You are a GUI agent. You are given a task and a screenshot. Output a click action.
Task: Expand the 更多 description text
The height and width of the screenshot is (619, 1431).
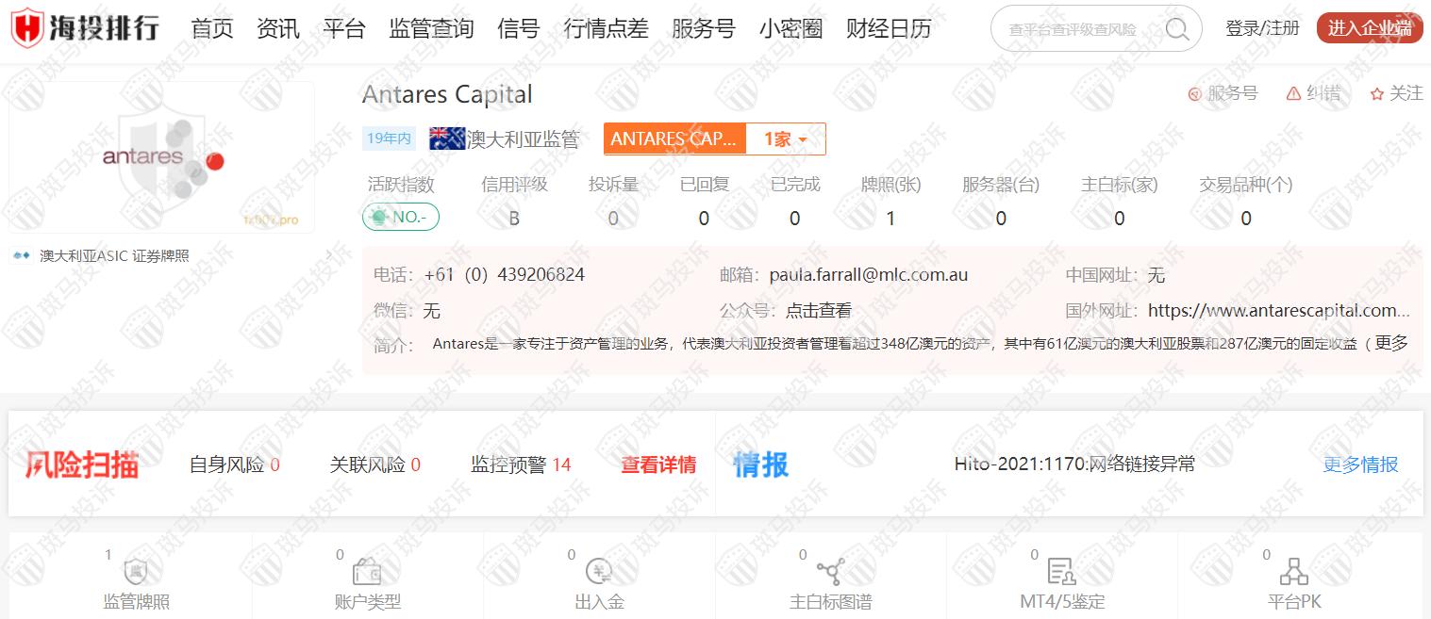(1390, 343)
